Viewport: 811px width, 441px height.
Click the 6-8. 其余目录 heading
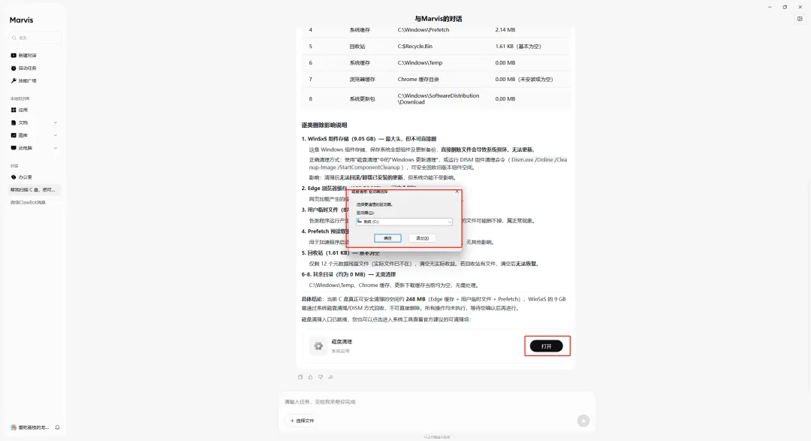click(348, 274)
